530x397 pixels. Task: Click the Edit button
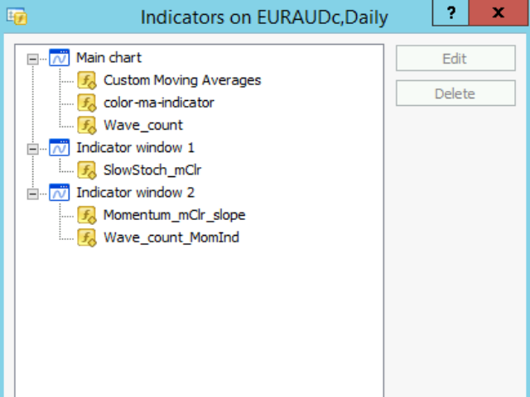click(455, 59)
